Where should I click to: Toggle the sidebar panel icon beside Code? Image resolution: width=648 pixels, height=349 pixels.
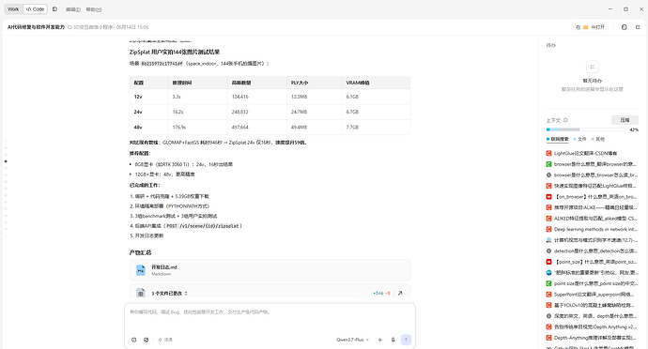click(x=54, y=9)
